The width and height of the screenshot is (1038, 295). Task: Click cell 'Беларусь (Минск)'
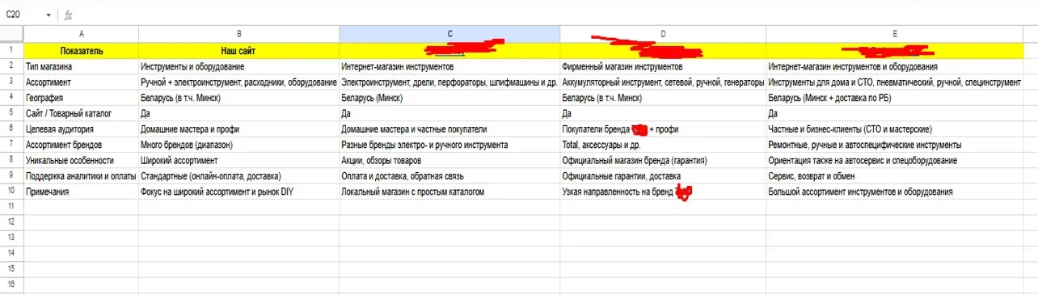coord(449,98)
